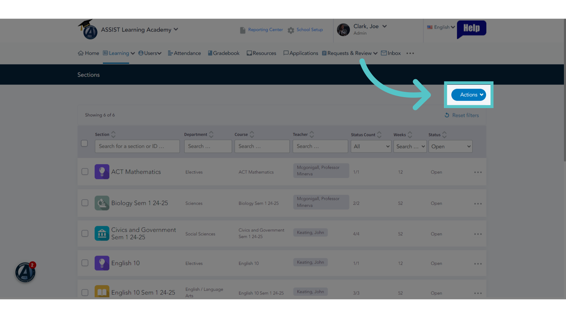Open the Gradebook menu item
This screenshot has height=318, width=566.
(x=224, y=53)
